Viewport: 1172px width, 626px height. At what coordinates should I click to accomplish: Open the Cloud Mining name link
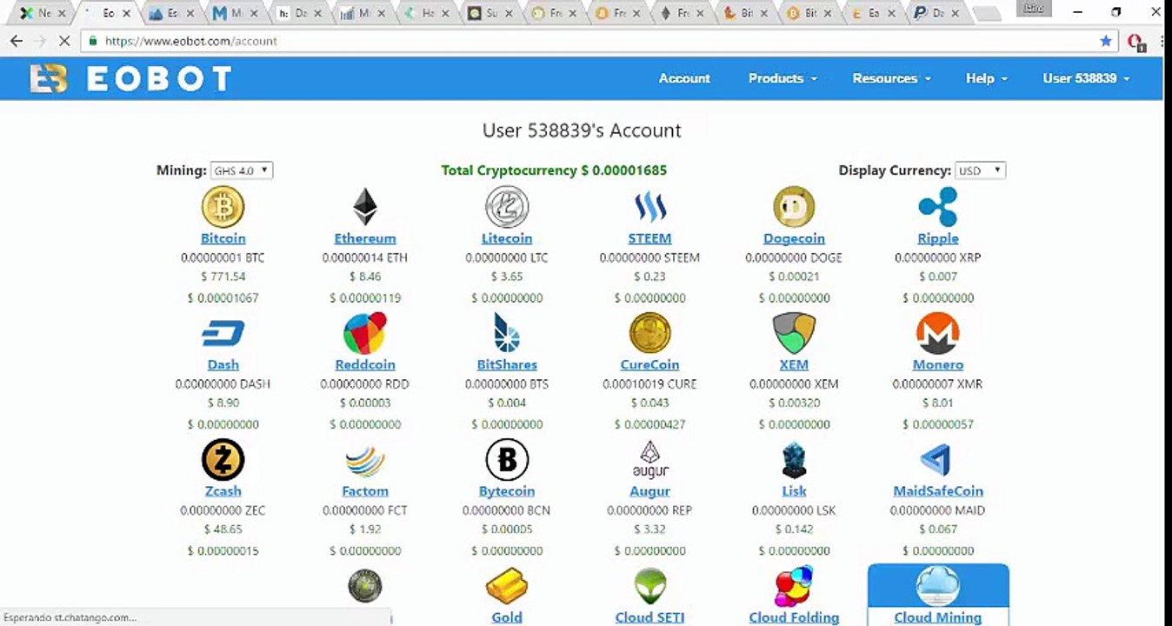click(937, 617)
